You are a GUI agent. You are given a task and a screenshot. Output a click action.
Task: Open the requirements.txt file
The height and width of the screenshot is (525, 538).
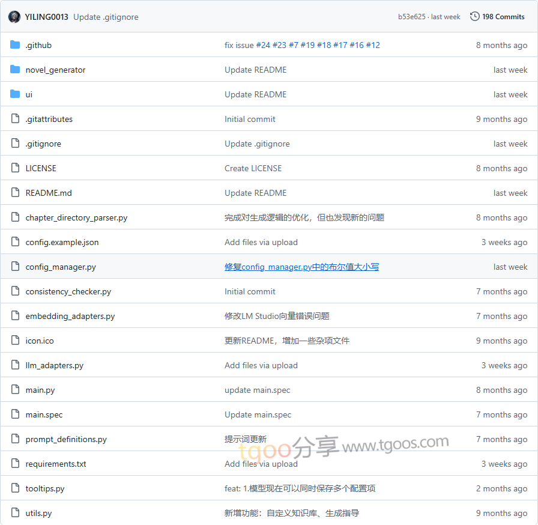pyautogui.click(x=56, y=464)
